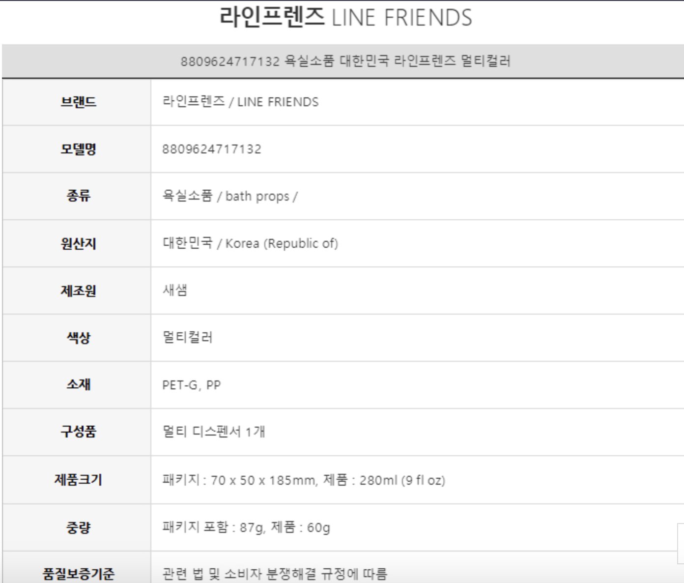Click the 구성품 row label
684x583 pixels.
pyautogui.click(x=78, y=432)
